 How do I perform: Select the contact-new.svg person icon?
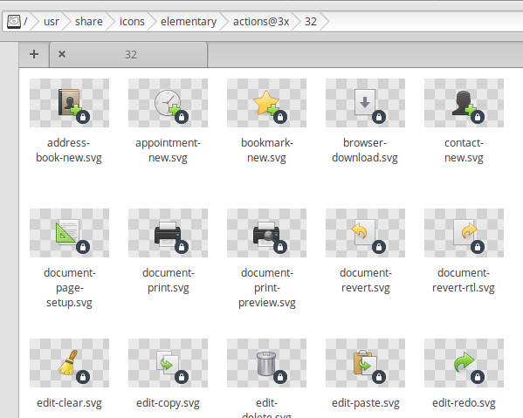click(x=464, y=103)
